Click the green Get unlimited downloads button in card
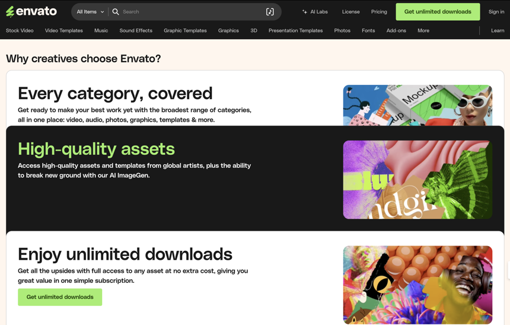 pos(60,297)
